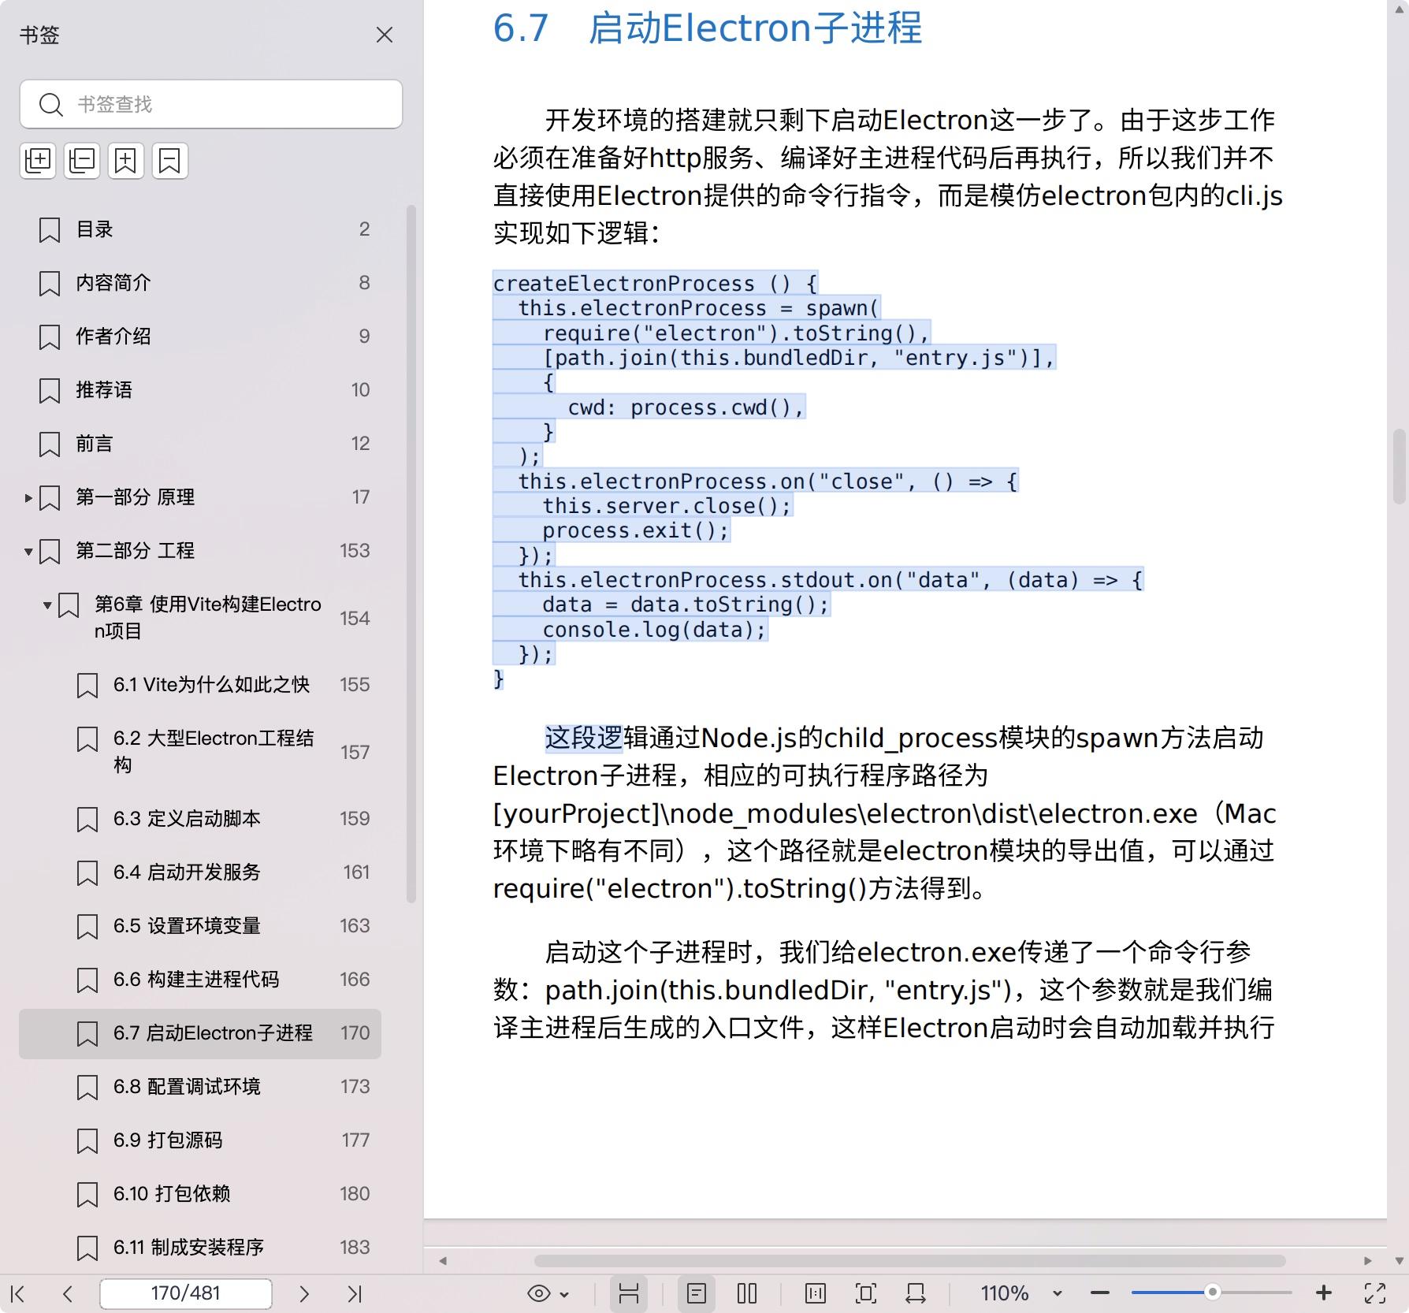The height and width of the screenshot is (1313, 1409).
Task: Open eye protection view mode icon
Action: tap(539, 1293)
